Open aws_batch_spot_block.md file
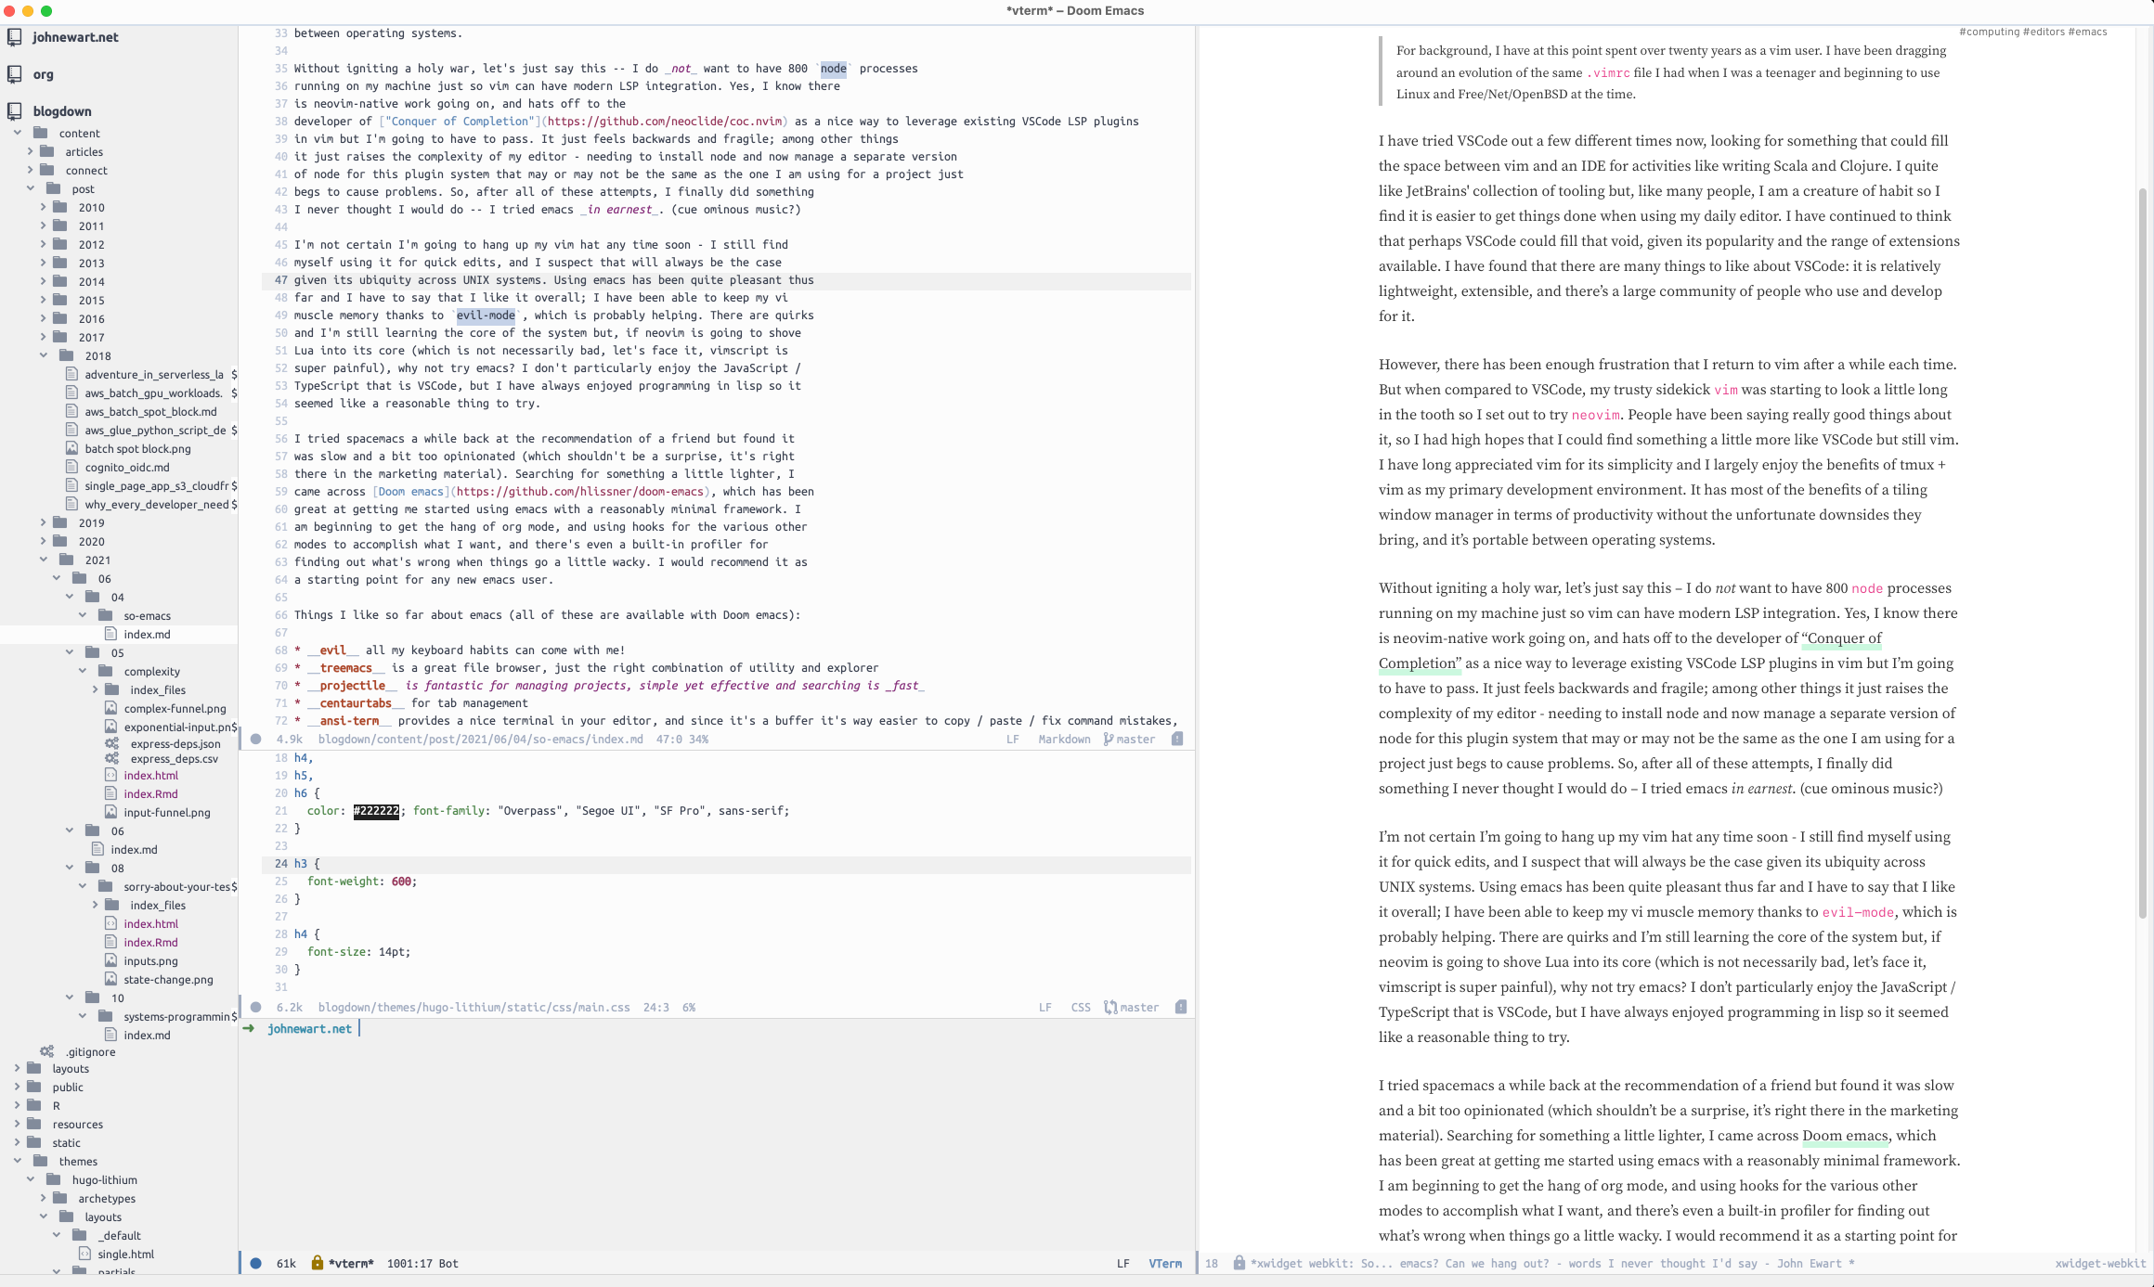The width and height of the screenshot is (2154, 1287). coord(150,411)
